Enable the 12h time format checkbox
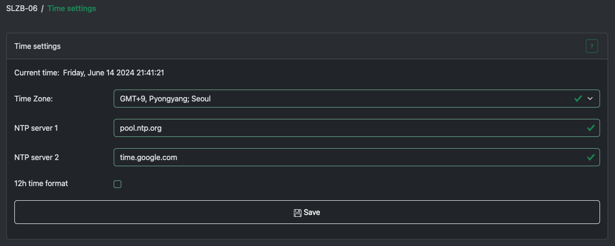Screen dimensions: 615x246 (117, 184)
